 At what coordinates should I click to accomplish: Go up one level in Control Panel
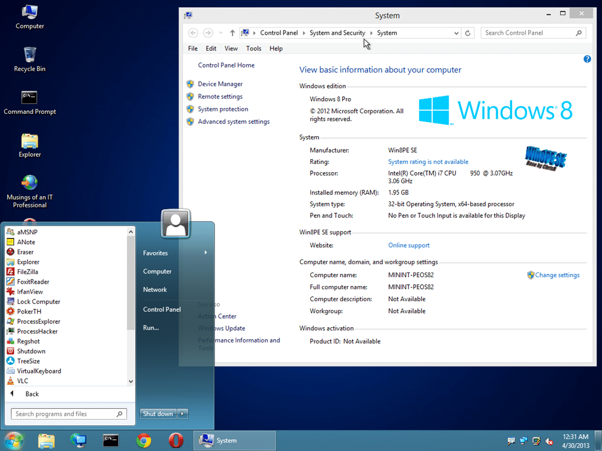(232, 33)
